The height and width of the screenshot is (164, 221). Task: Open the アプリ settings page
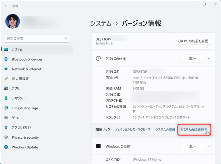tap(37, 88)
